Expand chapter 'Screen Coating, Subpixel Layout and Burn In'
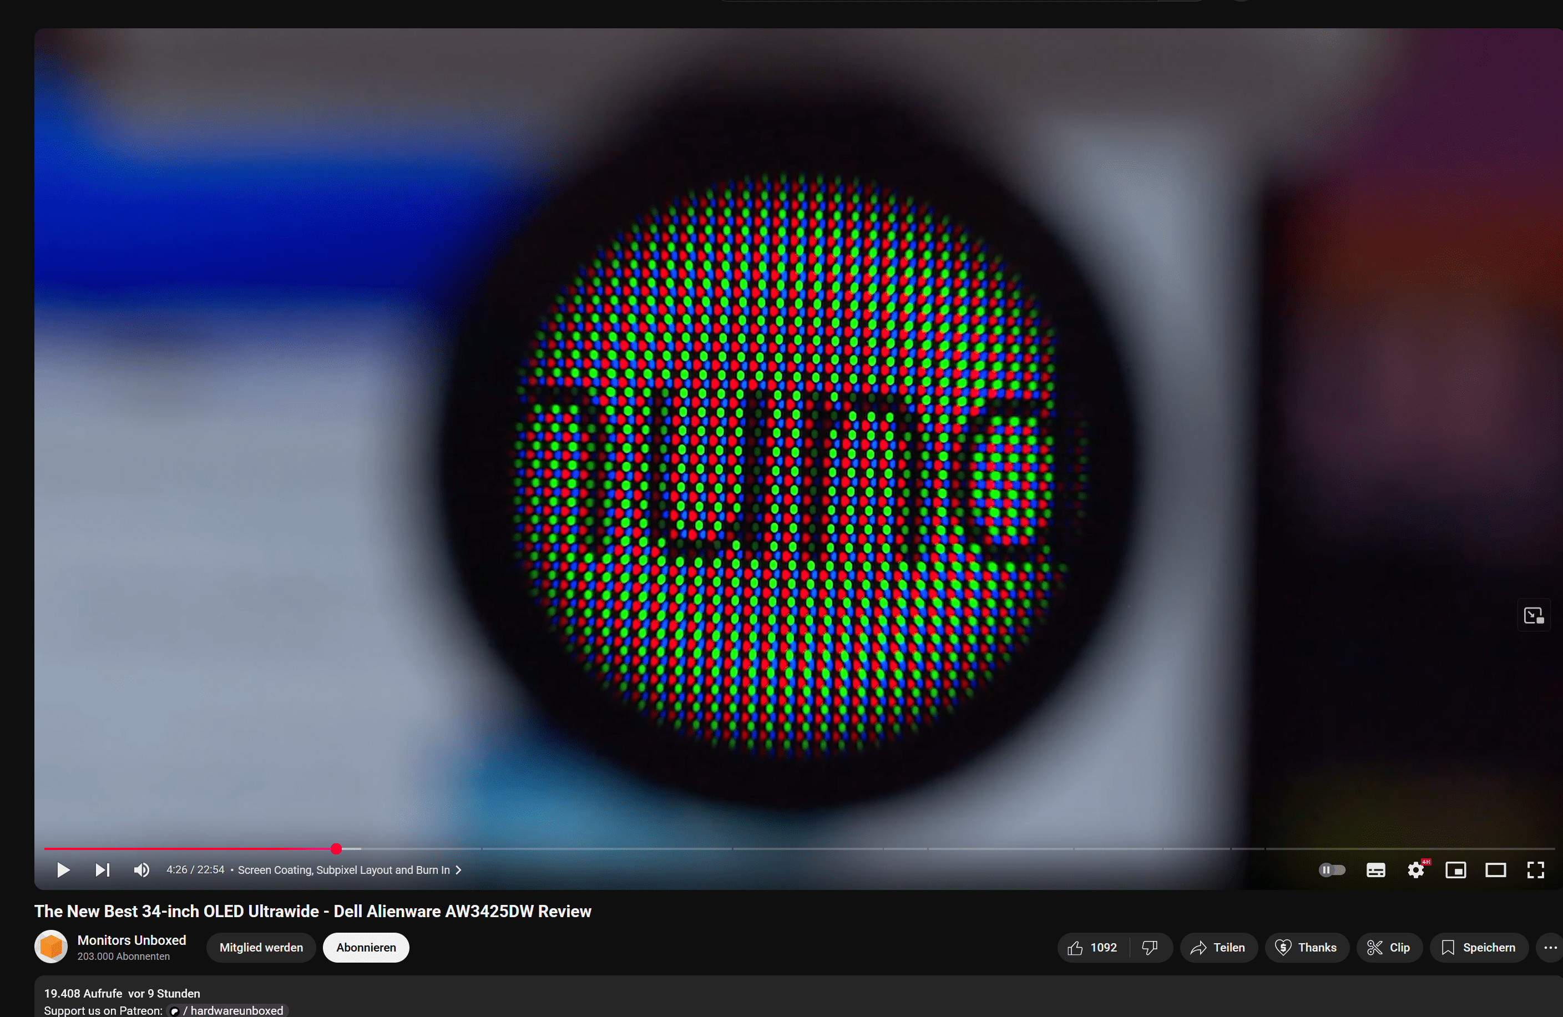Image resolution: width=1563 pixels, height=1017 pixels. click(350, 870)
